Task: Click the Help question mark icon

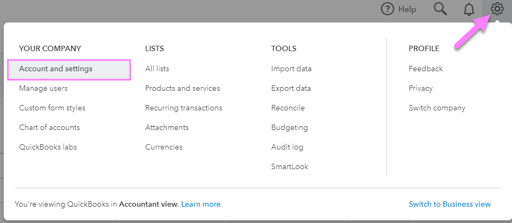Action: [x=388, y=9]
